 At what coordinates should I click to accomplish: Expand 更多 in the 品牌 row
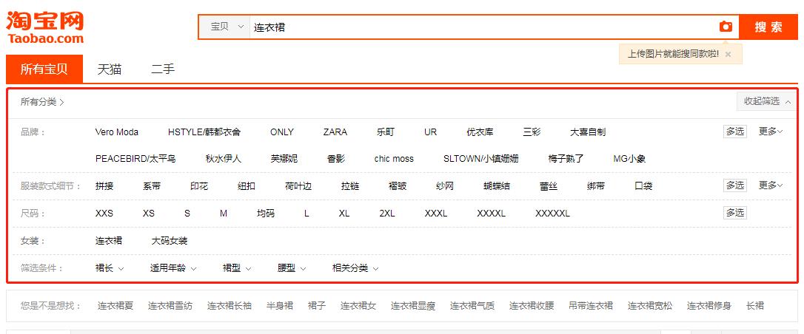(771, 132)
